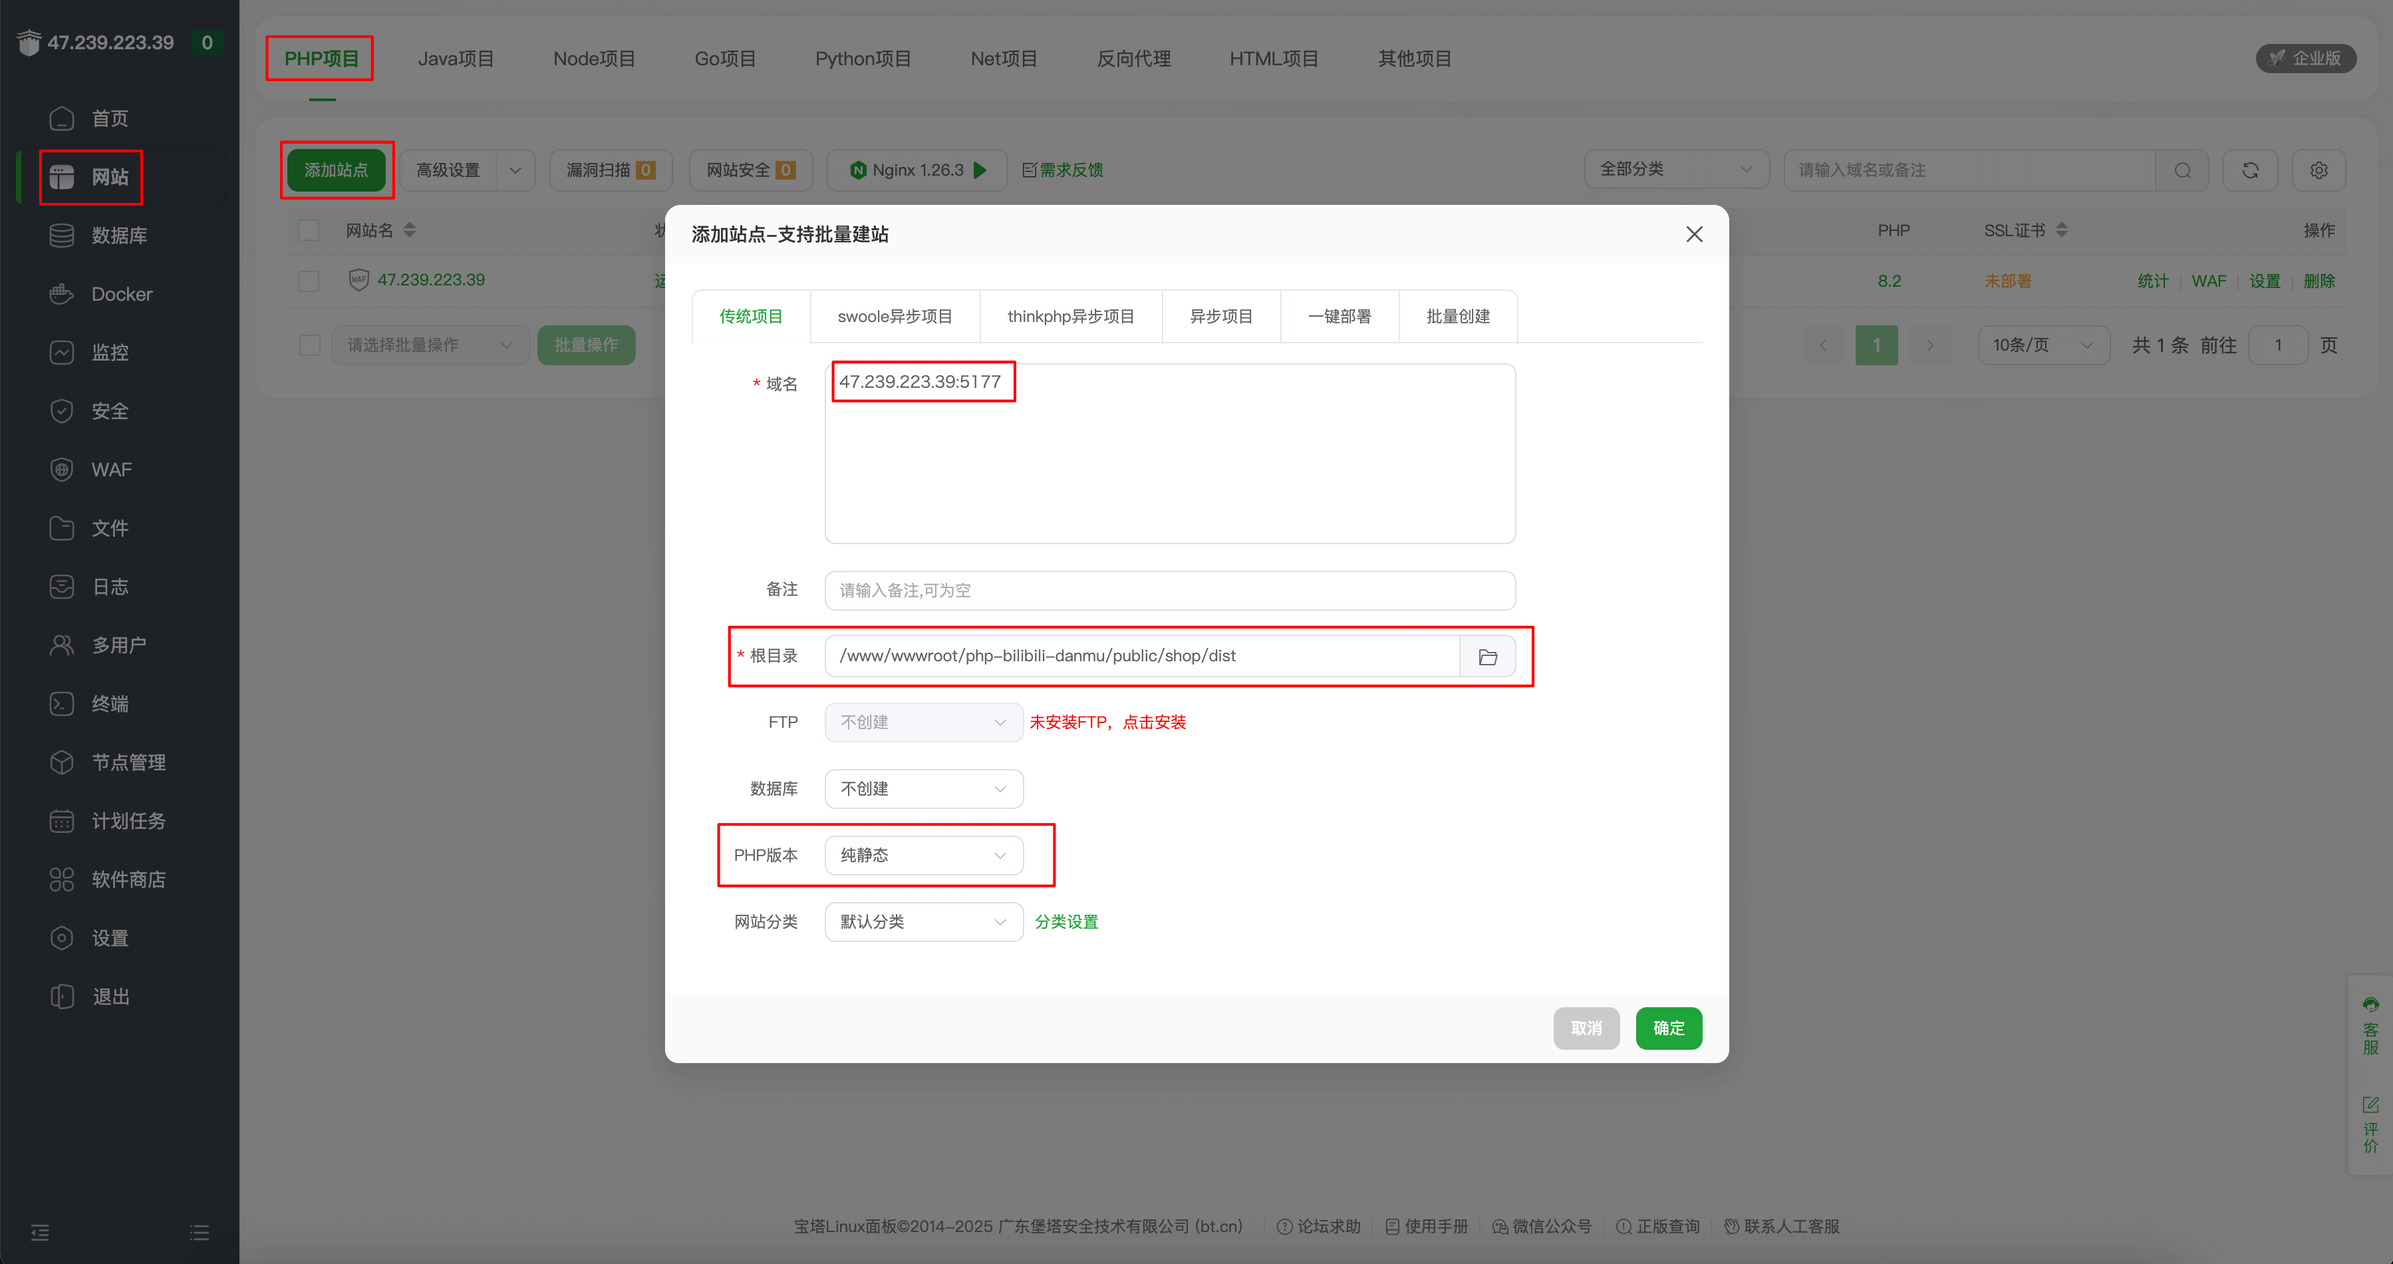The height and width of the screenshot is (1264, 2393).
Task: Click the refresh icon near the search bar
Action: point(2250,170)
